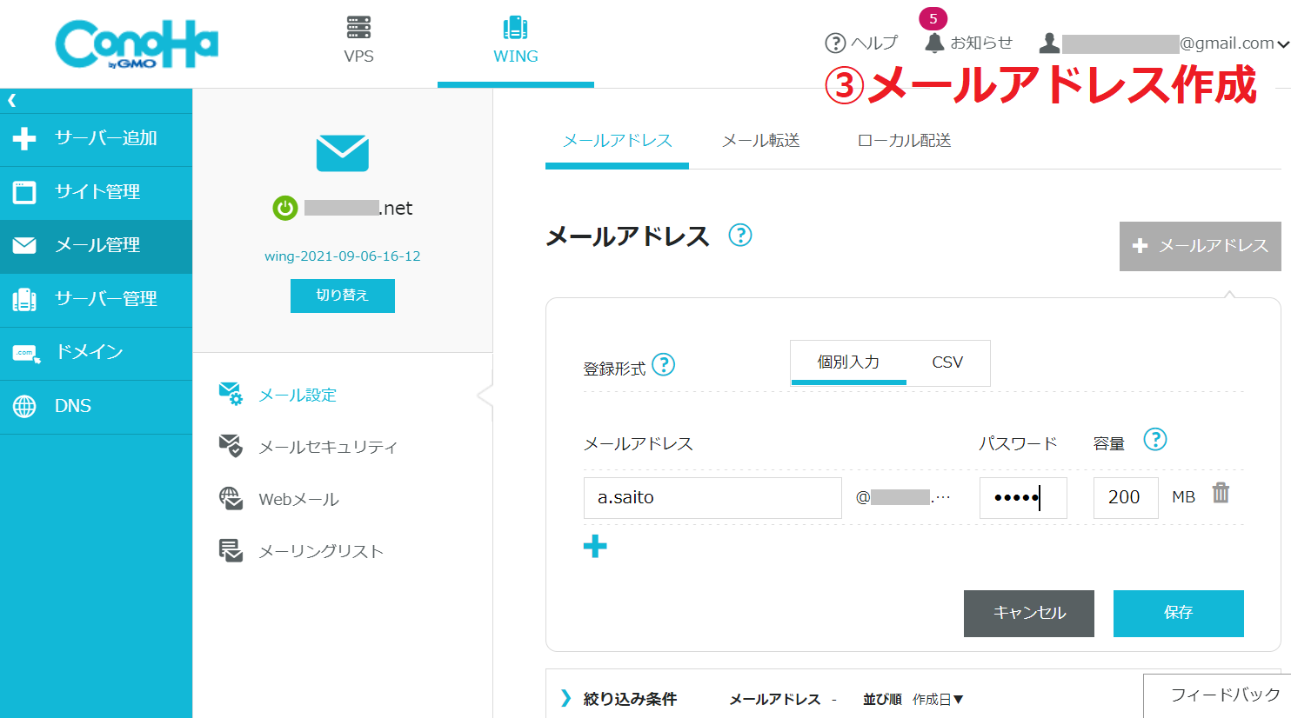Click サーバー追加 in the sidebar
The width and height of the screenshot is (1291, 718).
click(96, 138)
